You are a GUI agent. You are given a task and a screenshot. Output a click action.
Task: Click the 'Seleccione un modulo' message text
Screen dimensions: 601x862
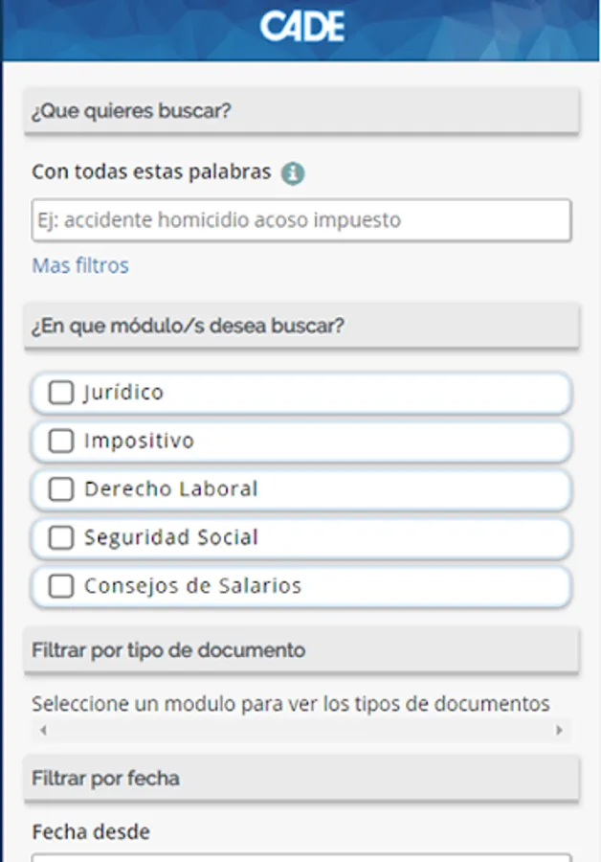[291, 704]
